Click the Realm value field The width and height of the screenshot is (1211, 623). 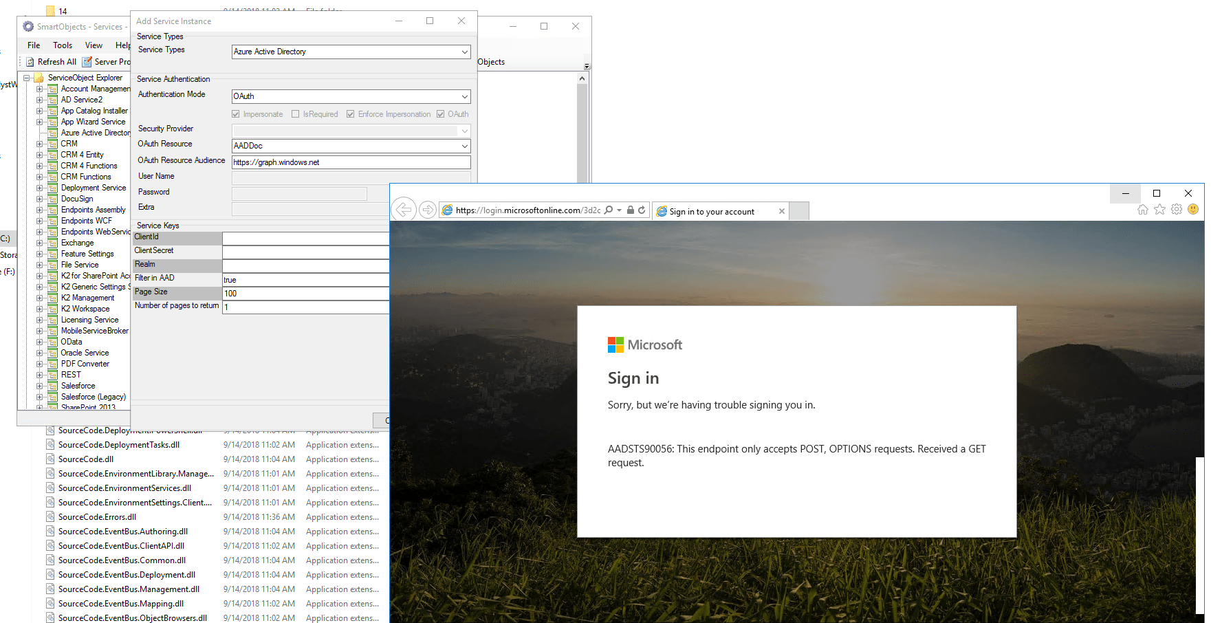click(306, 266)
